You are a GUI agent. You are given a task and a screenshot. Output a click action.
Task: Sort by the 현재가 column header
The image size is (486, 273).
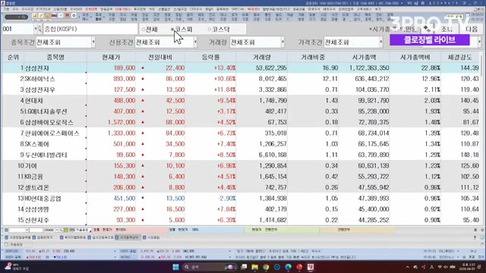tap(111, 58)
